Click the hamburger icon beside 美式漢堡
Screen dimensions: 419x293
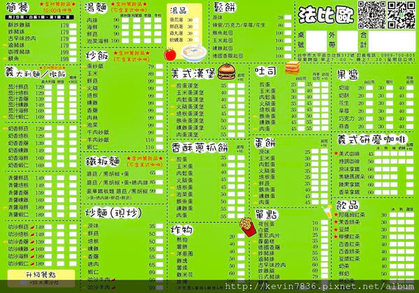pyautogui.click(x=226, y=72)
